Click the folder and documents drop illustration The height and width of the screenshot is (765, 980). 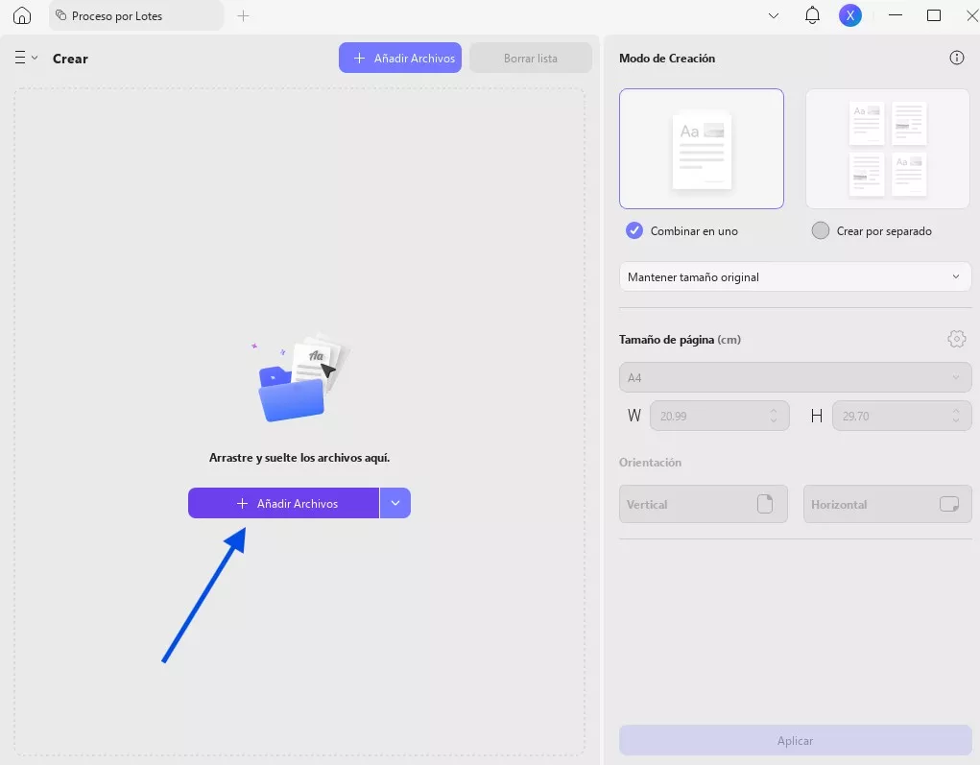point(300,377)
